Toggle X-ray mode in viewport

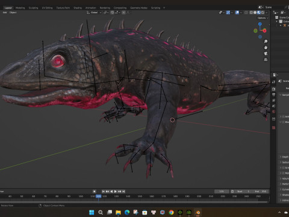(246, 13)
